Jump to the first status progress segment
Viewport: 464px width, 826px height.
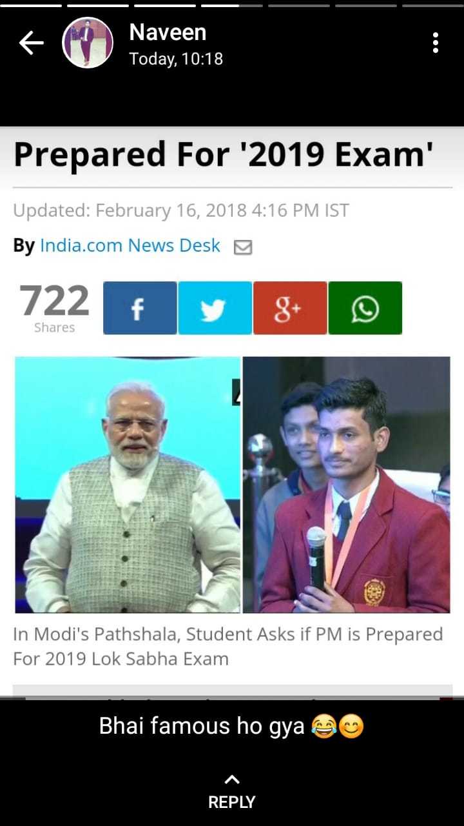pos(30,5)
